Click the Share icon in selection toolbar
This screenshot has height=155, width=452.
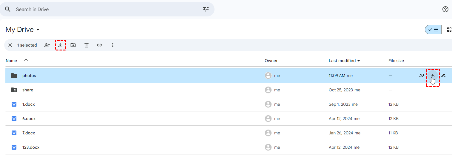47,45
